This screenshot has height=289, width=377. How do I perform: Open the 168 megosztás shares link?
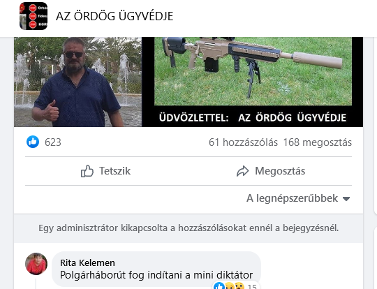coord(318,142)
